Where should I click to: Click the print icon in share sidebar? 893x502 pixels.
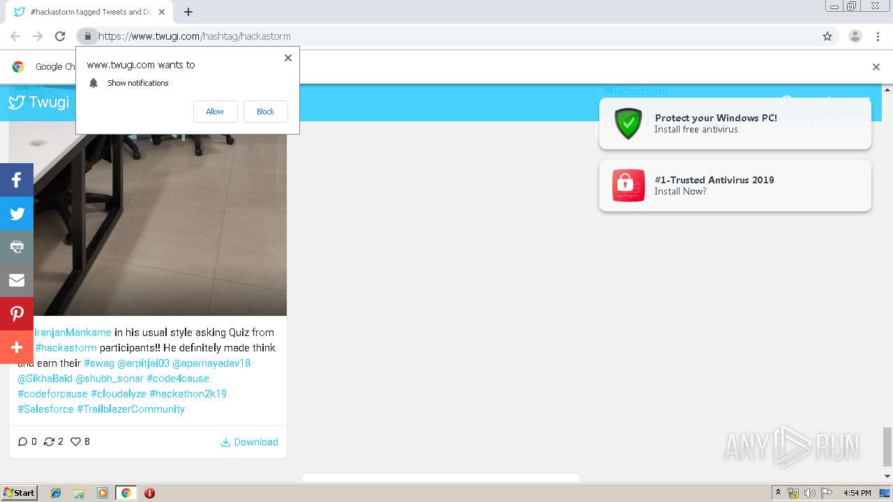click(17, 247)
